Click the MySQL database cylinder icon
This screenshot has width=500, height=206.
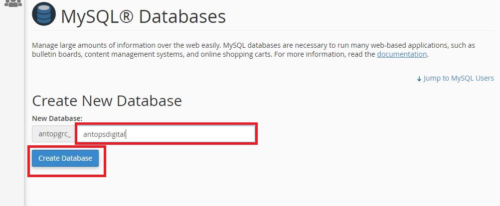[44, 14]
